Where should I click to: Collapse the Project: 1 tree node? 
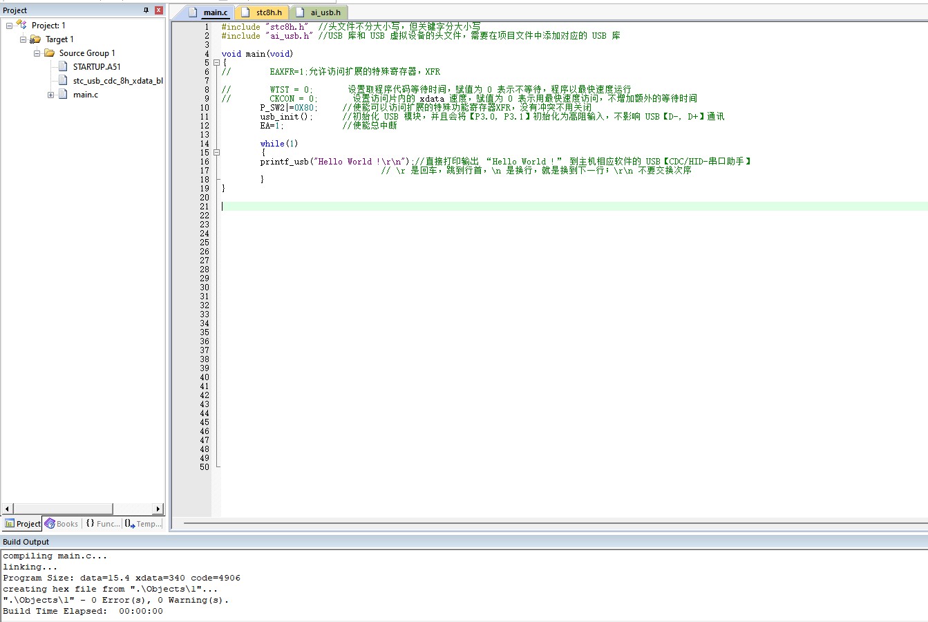coord(9,26)
